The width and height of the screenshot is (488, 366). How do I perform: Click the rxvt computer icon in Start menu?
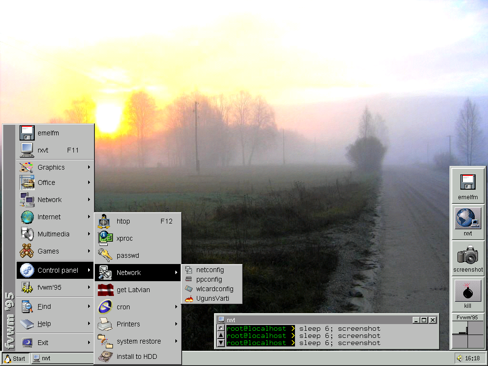[x=27, y=150]
